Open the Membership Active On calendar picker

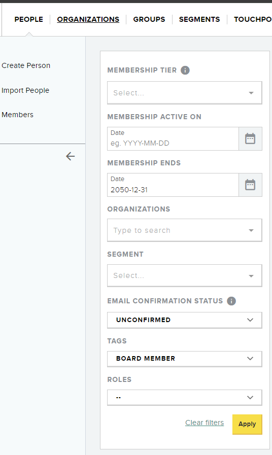pyautogui.click(x=250, y=138)
